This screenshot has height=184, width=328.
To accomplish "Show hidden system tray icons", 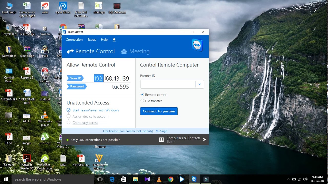I will pyautogui.click(x=288, y=179).
